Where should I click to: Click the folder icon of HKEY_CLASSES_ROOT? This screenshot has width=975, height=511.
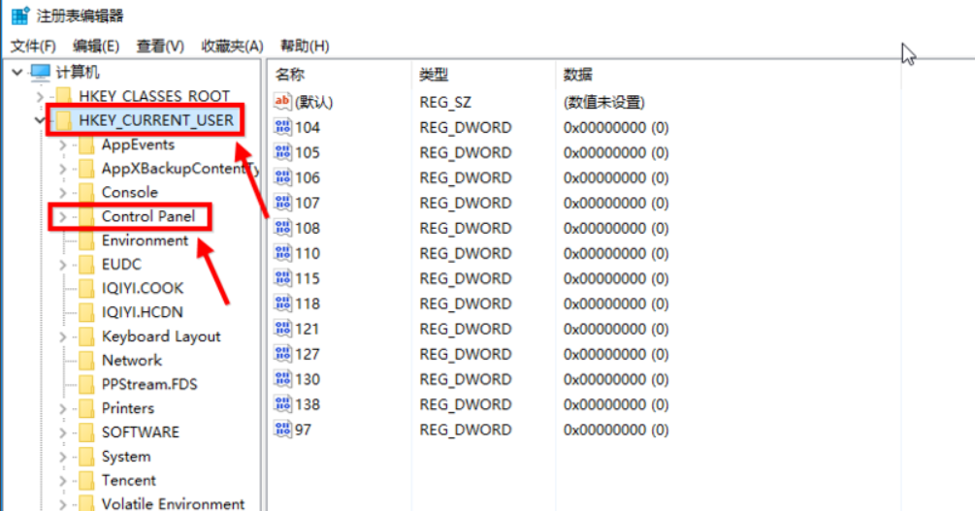64,96
